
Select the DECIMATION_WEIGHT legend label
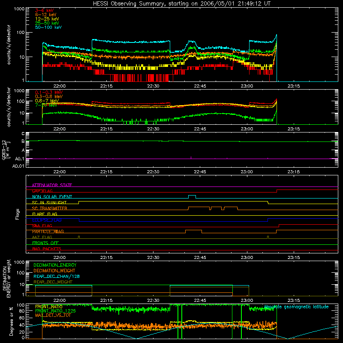[x=54, y=271]
